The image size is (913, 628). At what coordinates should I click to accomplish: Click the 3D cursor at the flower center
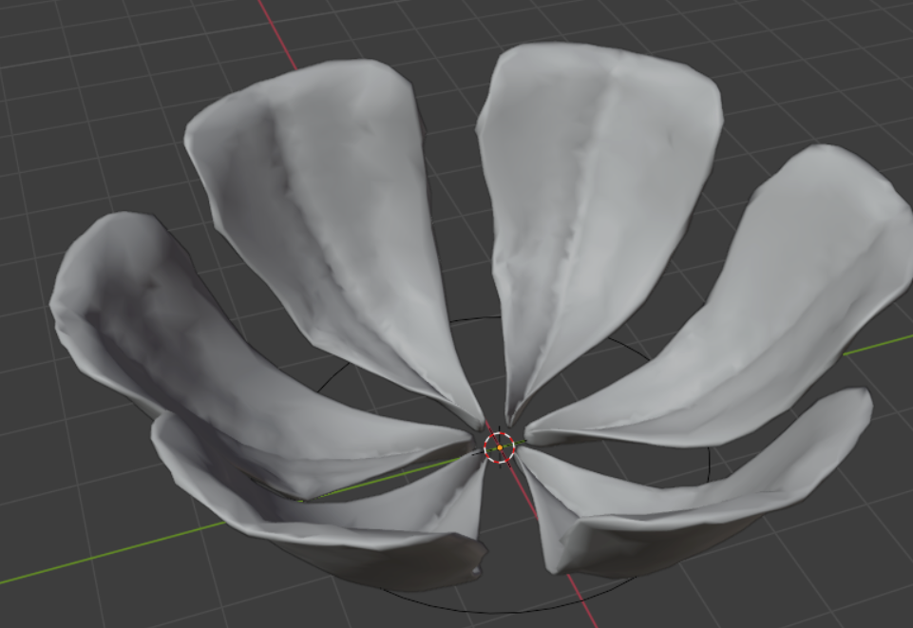[500, 447]
